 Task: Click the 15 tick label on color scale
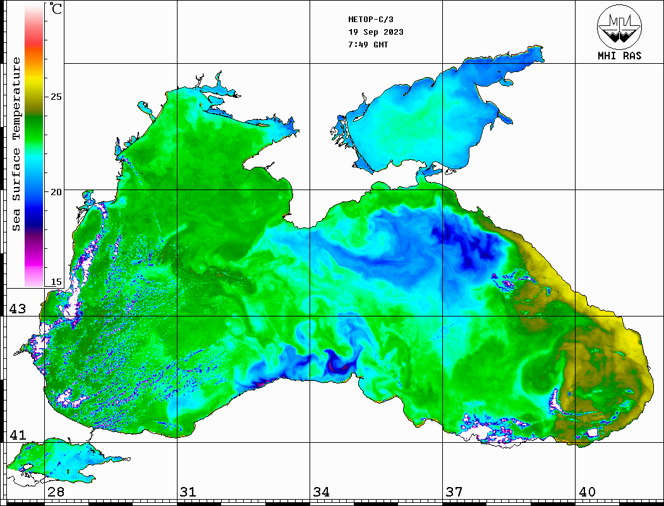(x=56, y=282)
